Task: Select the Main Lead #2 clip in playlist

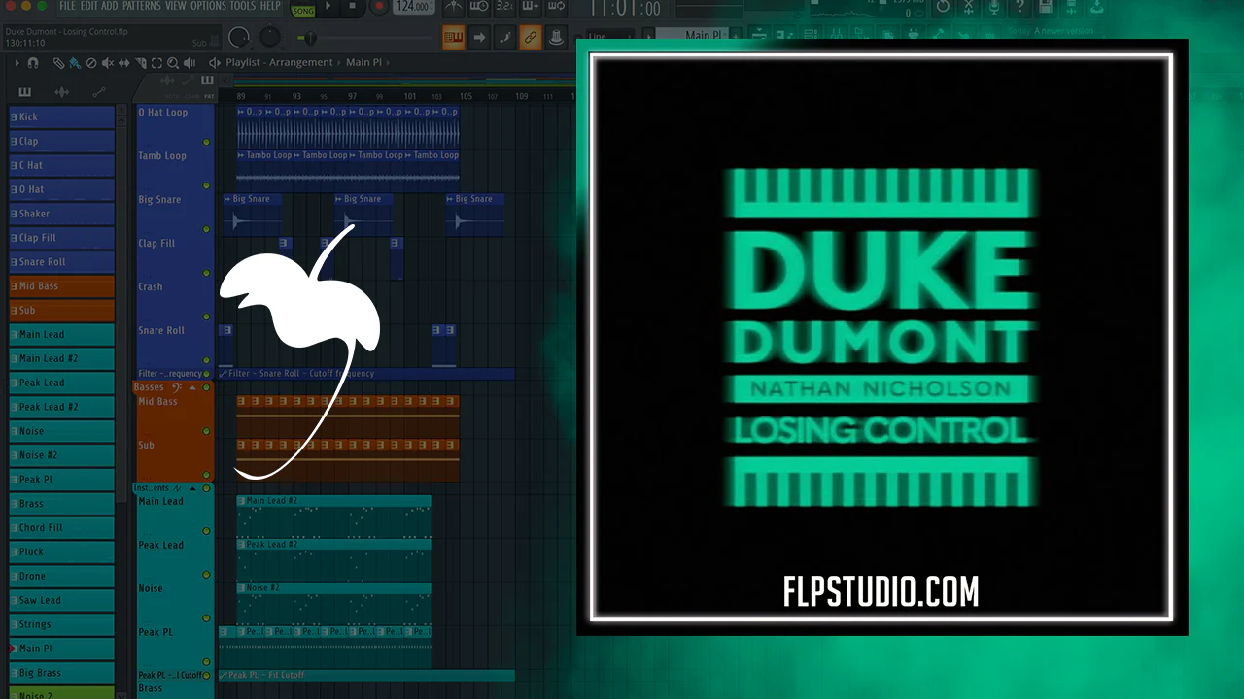Action: (333, 516)
